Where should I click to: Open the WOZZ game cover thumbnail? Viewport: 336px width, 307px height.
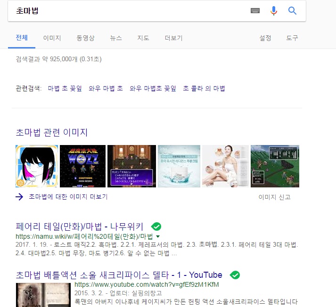82,166
